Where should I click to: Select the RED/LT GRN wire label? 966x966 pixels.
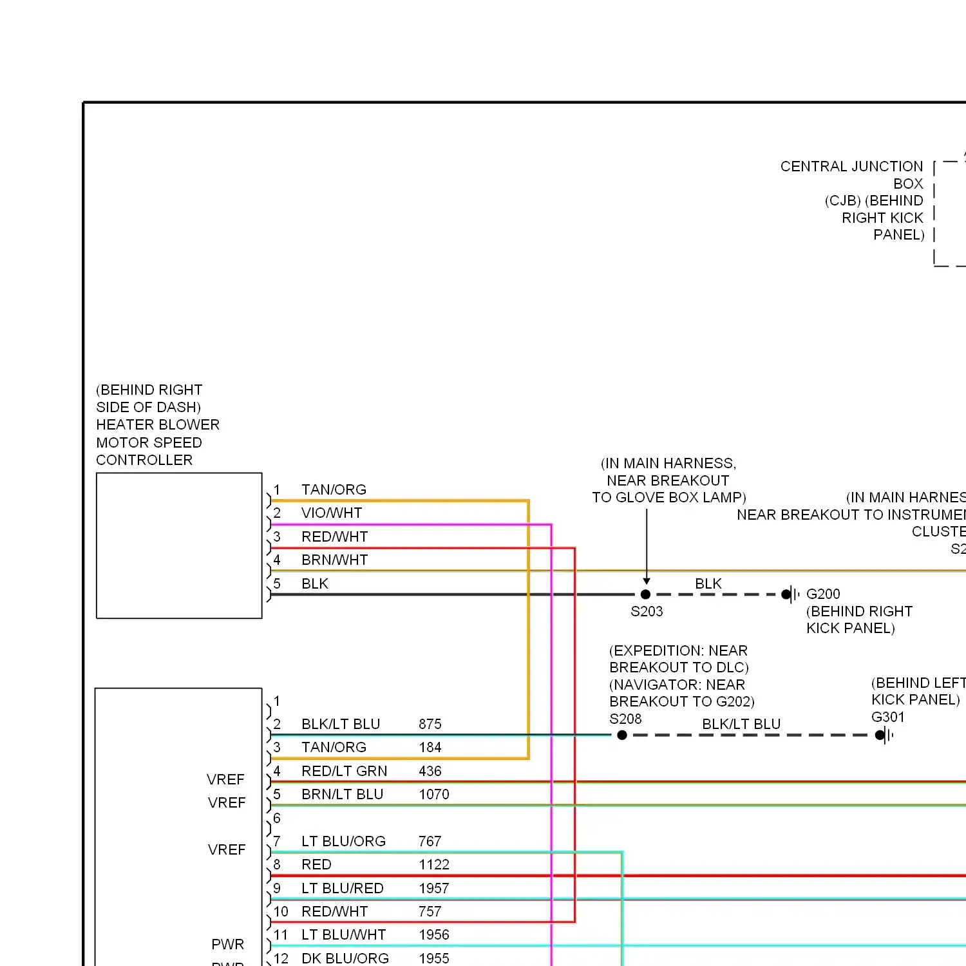coord(344,771)
